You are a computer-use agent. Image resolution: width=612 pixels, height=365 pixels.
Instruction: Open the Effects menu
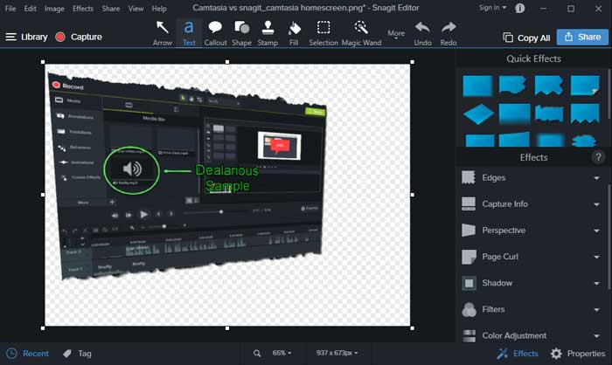pyautogui.click(x=83, y=8)
